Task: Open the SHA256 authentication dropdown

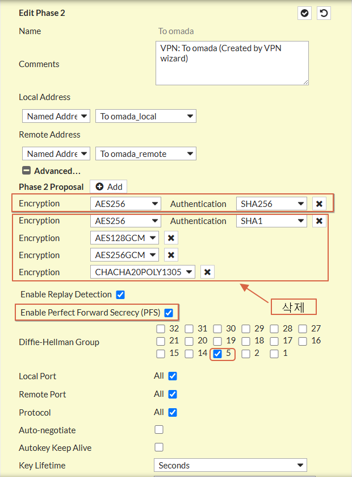Action: coord(271,204)
